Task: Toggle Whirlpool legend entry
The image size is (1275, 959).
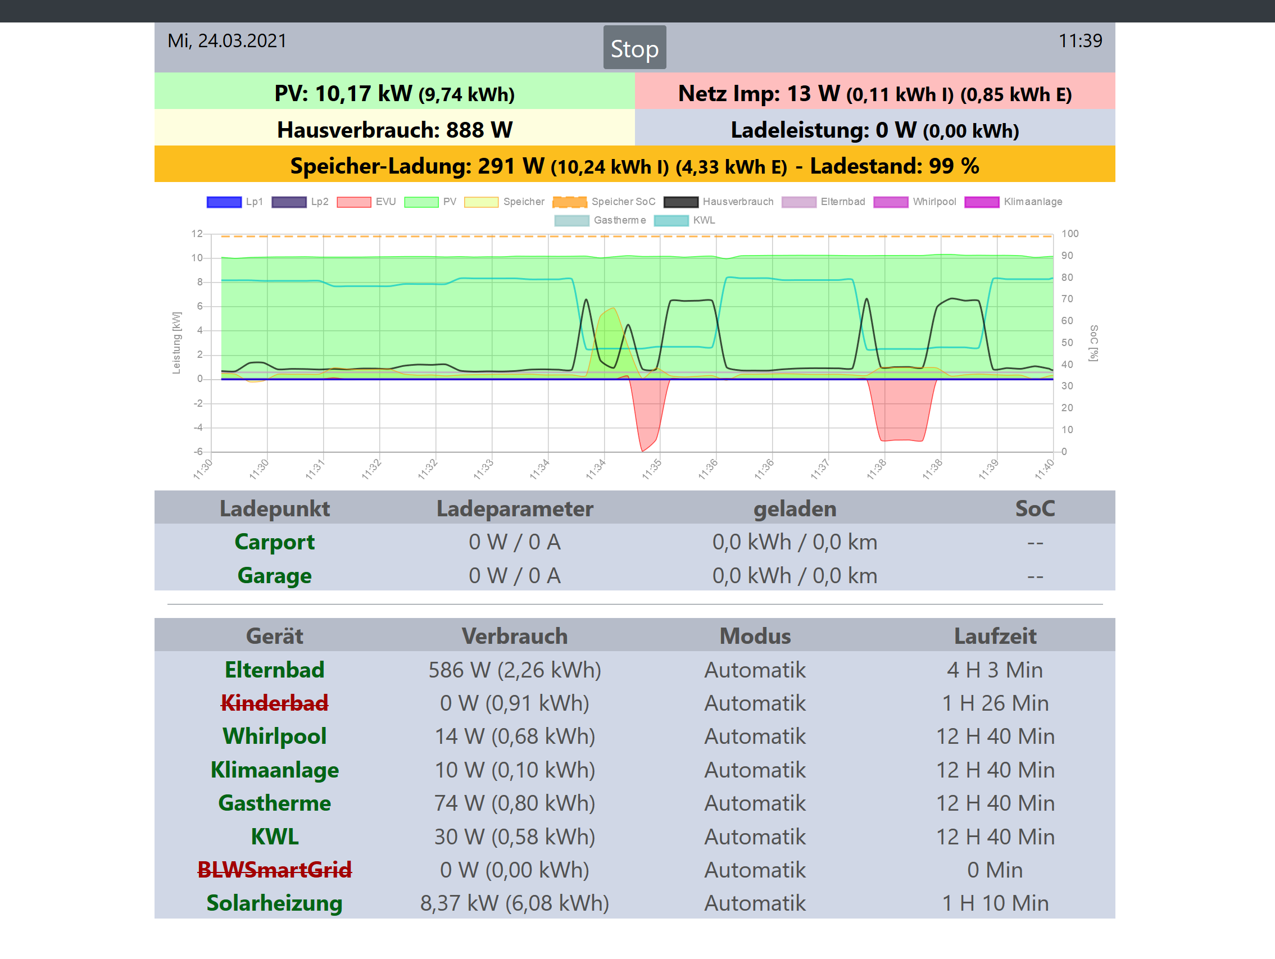Action: coord(891,202)
